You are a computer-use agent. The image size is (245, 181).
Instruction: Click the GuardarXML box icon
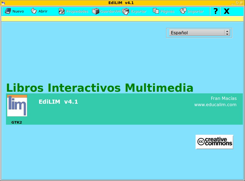(95, 11)
